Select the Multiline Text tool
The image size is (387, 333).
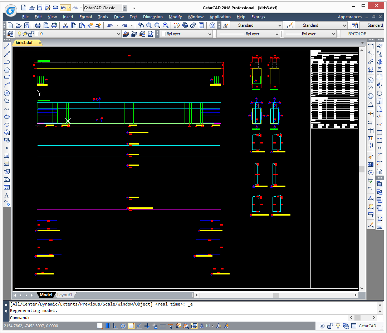point(7,195)
